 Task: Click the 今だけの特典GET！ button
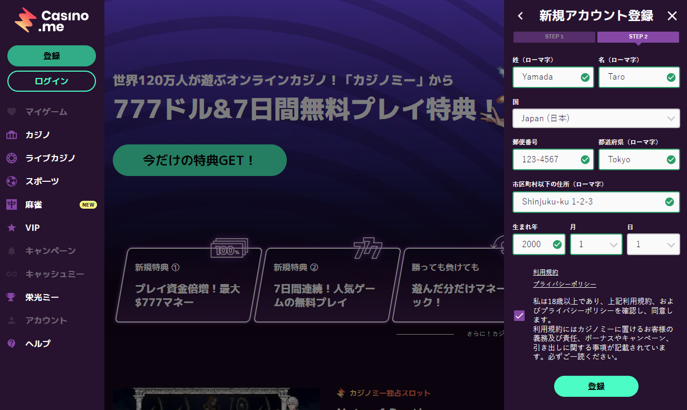click(200, 160)
